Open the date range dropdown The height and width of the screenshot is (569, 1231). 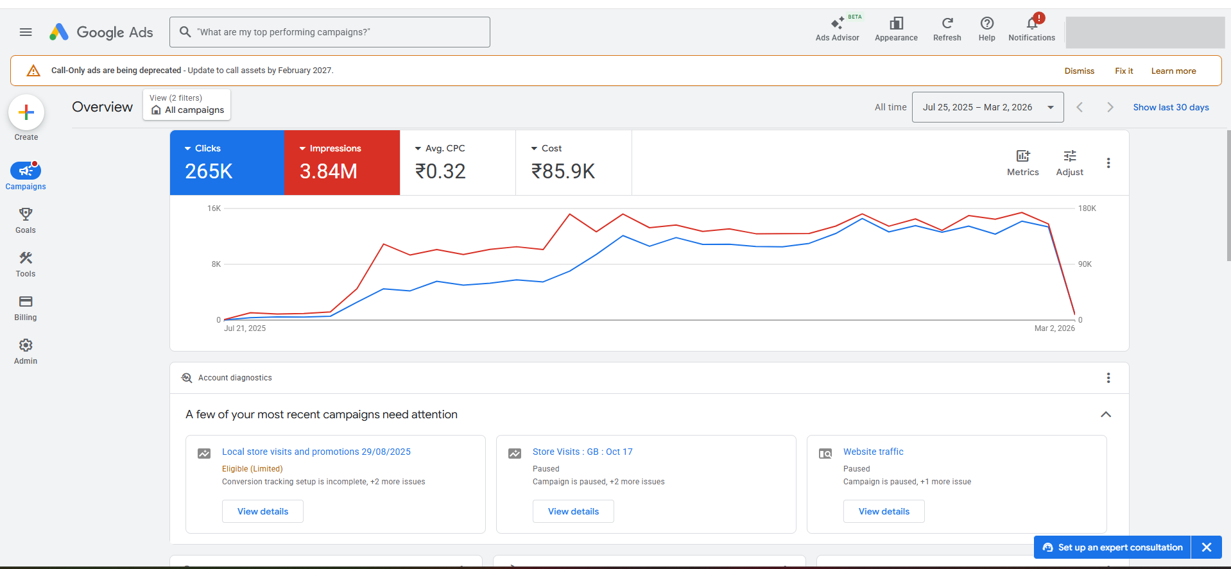pyautogui.click(x=987, y=107)
